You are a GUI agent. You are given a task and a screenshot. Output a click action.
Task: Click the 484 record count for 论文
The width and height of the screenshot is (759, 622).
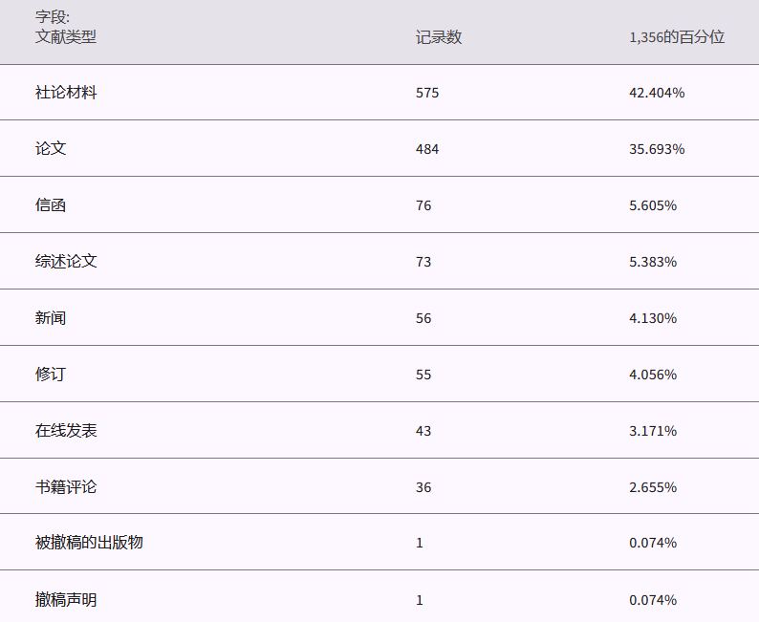point(427,149)
